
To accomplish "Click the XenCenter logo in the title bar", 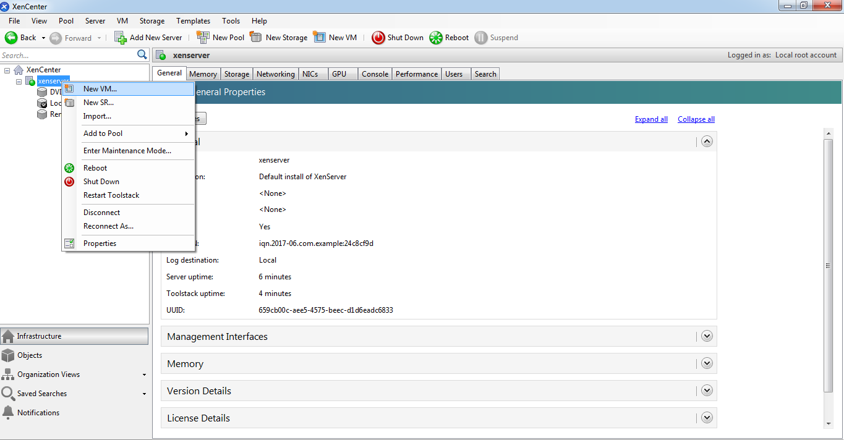I will tap(5, 7).
